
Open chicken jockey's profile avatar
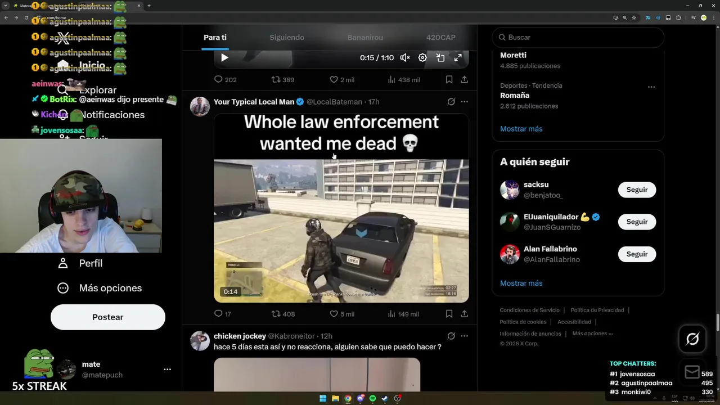200,341
